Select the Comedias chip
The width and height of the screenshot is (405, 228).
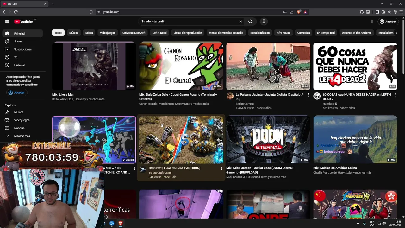click(x=303, y=33)
